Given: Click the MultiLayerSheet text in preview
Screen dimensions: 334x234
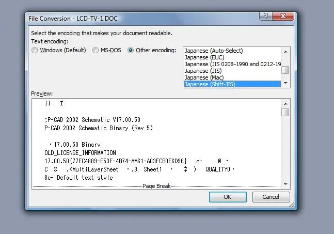Looking at the screenshot, I should (96, 169).
